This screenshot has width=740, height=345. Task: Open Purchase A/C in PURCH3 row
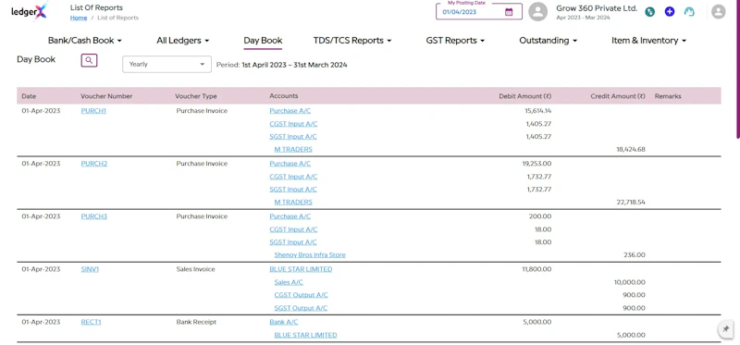[290, 216]
